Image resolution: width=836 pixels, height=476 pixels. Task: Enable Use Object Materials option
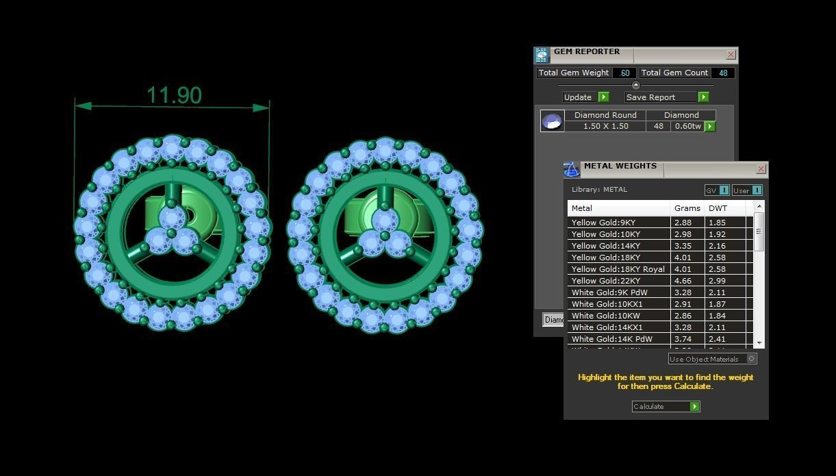pos(751,359)
